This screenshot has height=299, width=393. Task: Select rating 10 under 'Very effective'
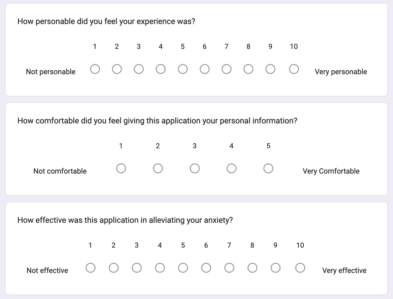click(x=299, y=267)
